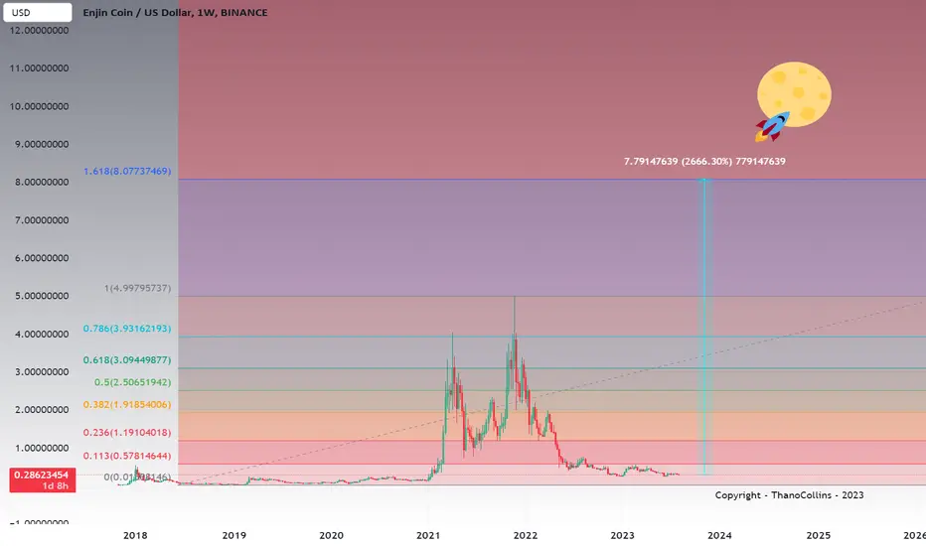Click the 1.00000000 price axis label
This screenshot has height=546, width=926.
(42, 448)
